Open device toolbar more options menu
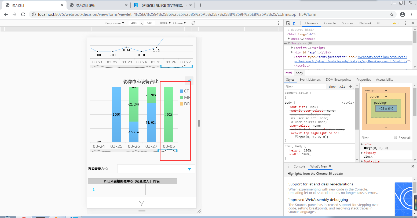Image resolution: width=417 pixels, height=218 pixels. pos(278,23)
